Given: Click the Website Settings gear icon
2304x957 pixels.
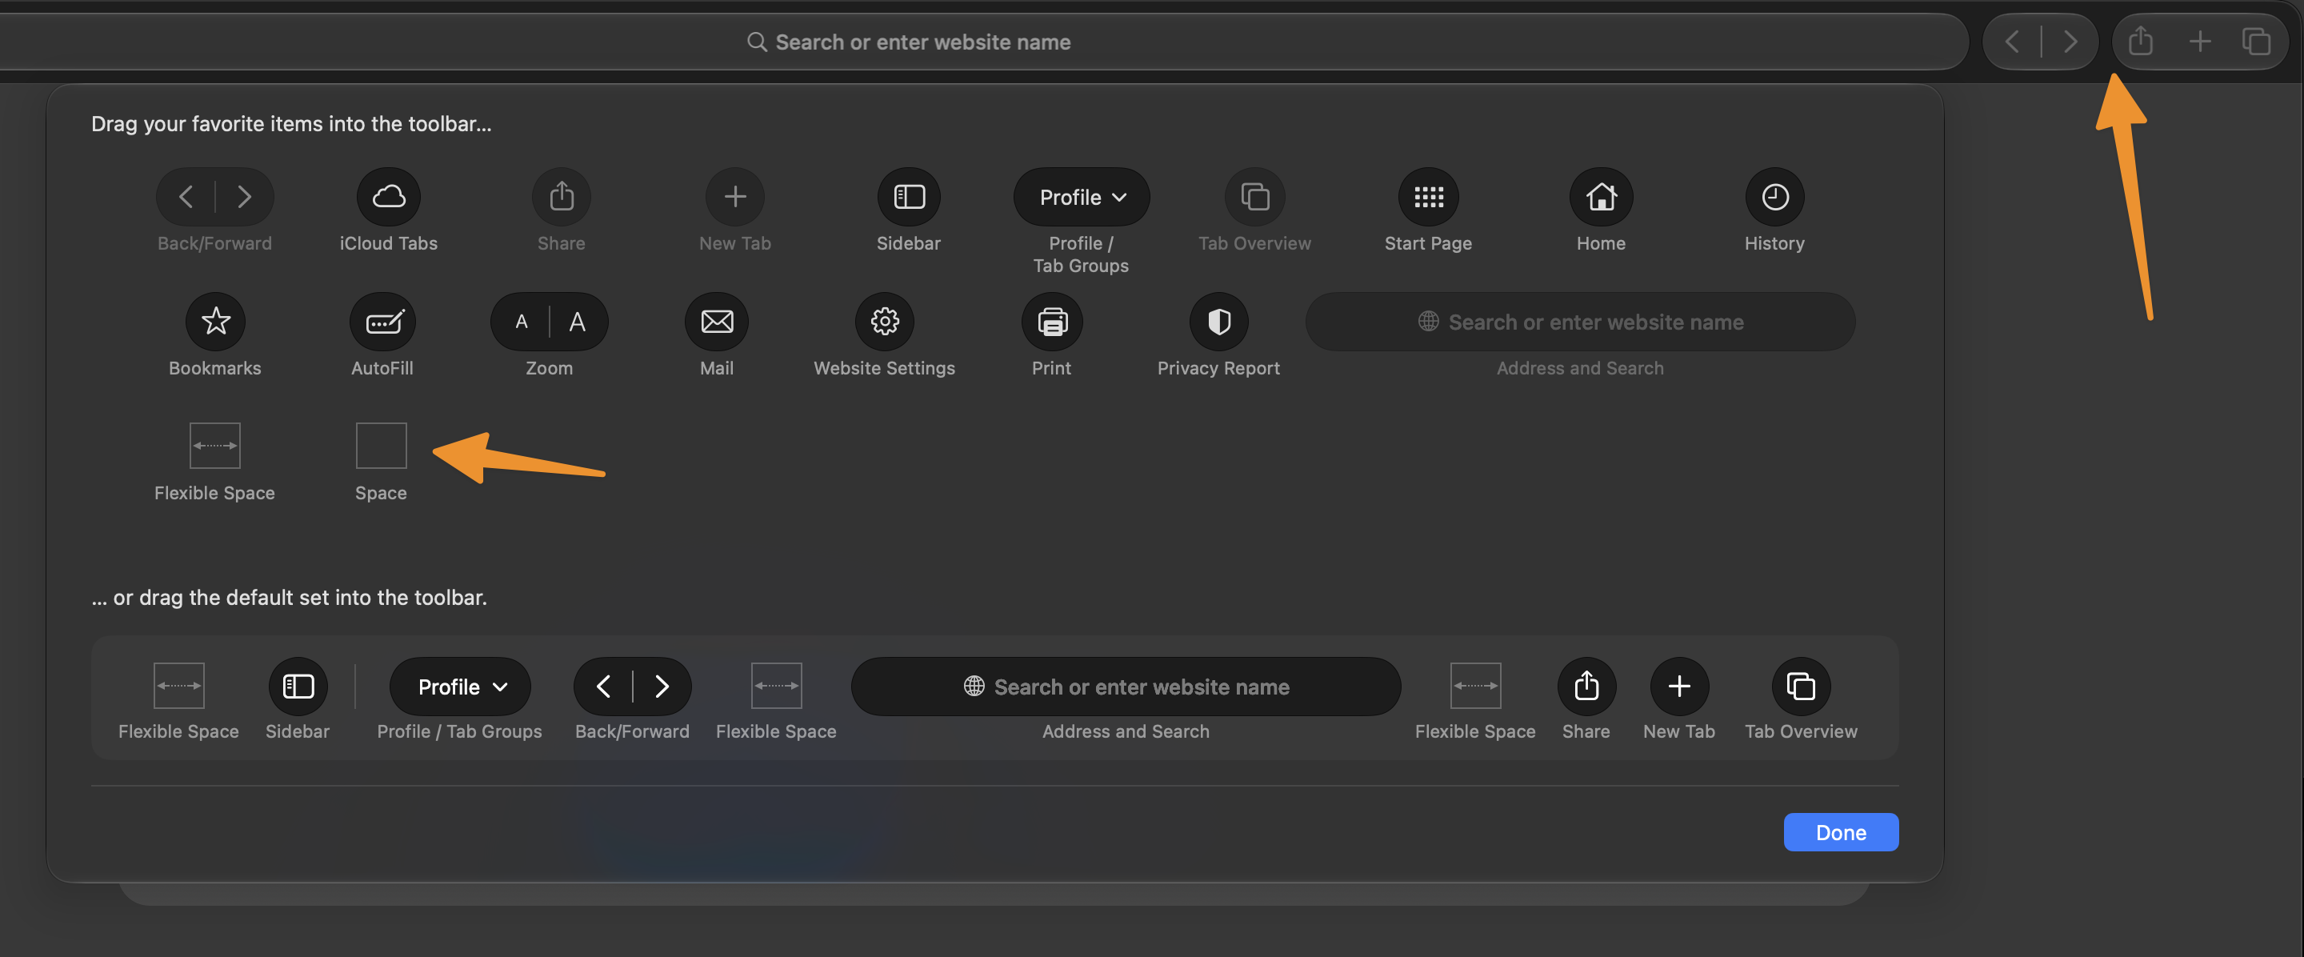Looking at the screenshot, I should pos(884,321).
